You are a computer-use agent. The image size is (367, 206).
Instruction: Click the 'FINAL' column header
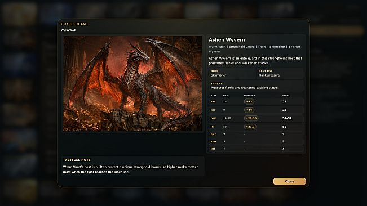click(x=286, y=95)
